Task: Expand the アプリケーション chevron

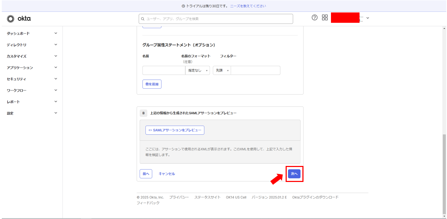Action: [56, 67]
